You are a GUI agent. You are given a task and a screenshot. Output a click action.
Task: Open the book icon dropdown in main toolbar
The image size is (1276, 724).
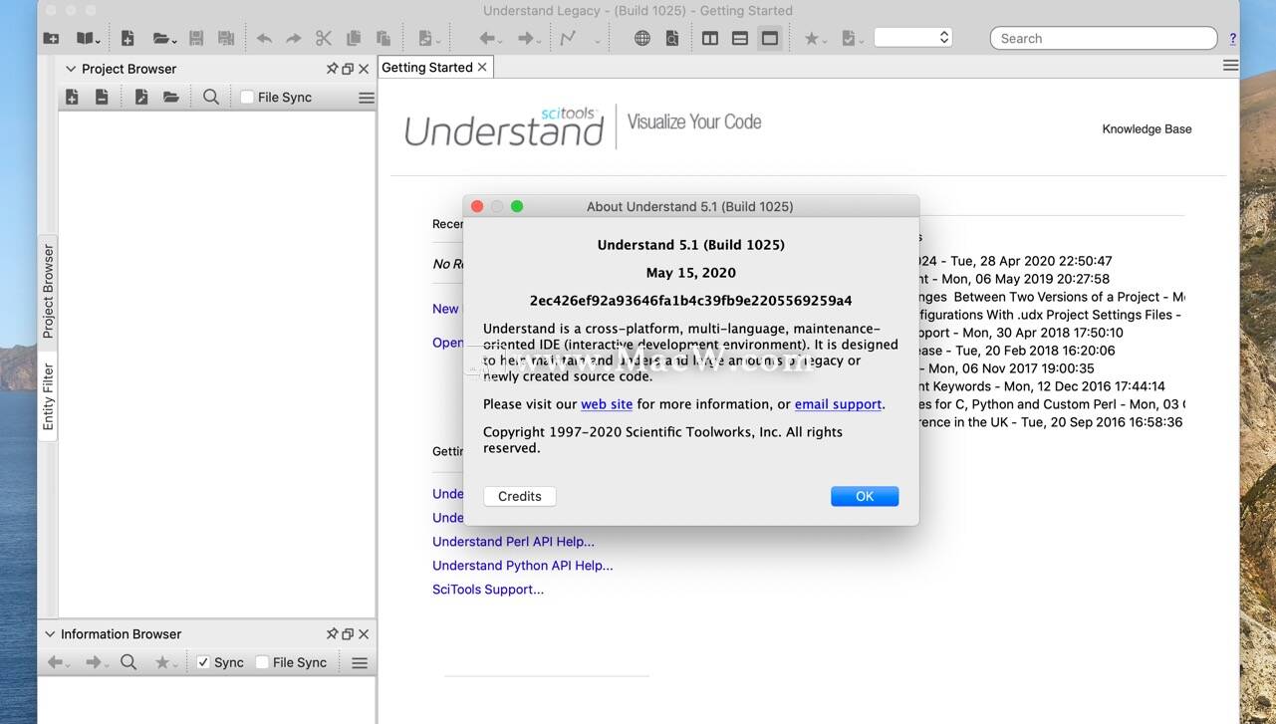point(89,38)
